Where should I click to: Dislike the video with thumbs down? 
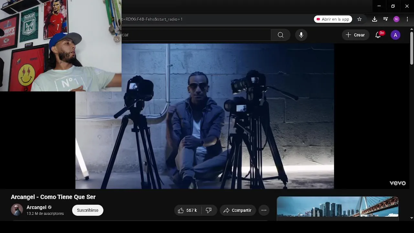(x=209, y=210)
